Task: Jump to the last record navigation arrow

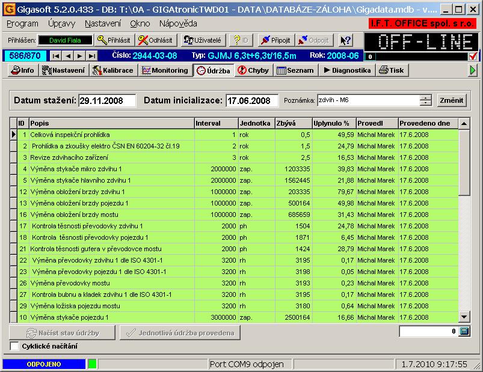Action: 91,56
